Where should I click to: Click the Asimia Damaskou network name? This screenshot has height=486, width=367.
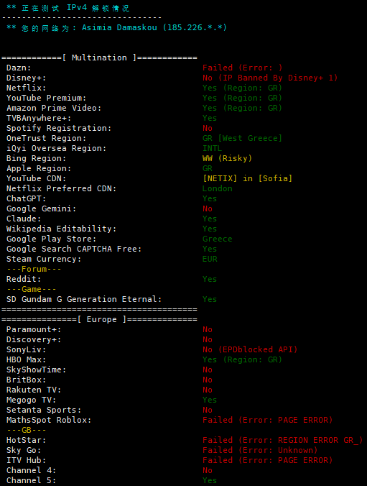pyautogui.click(x=119, y=27)
